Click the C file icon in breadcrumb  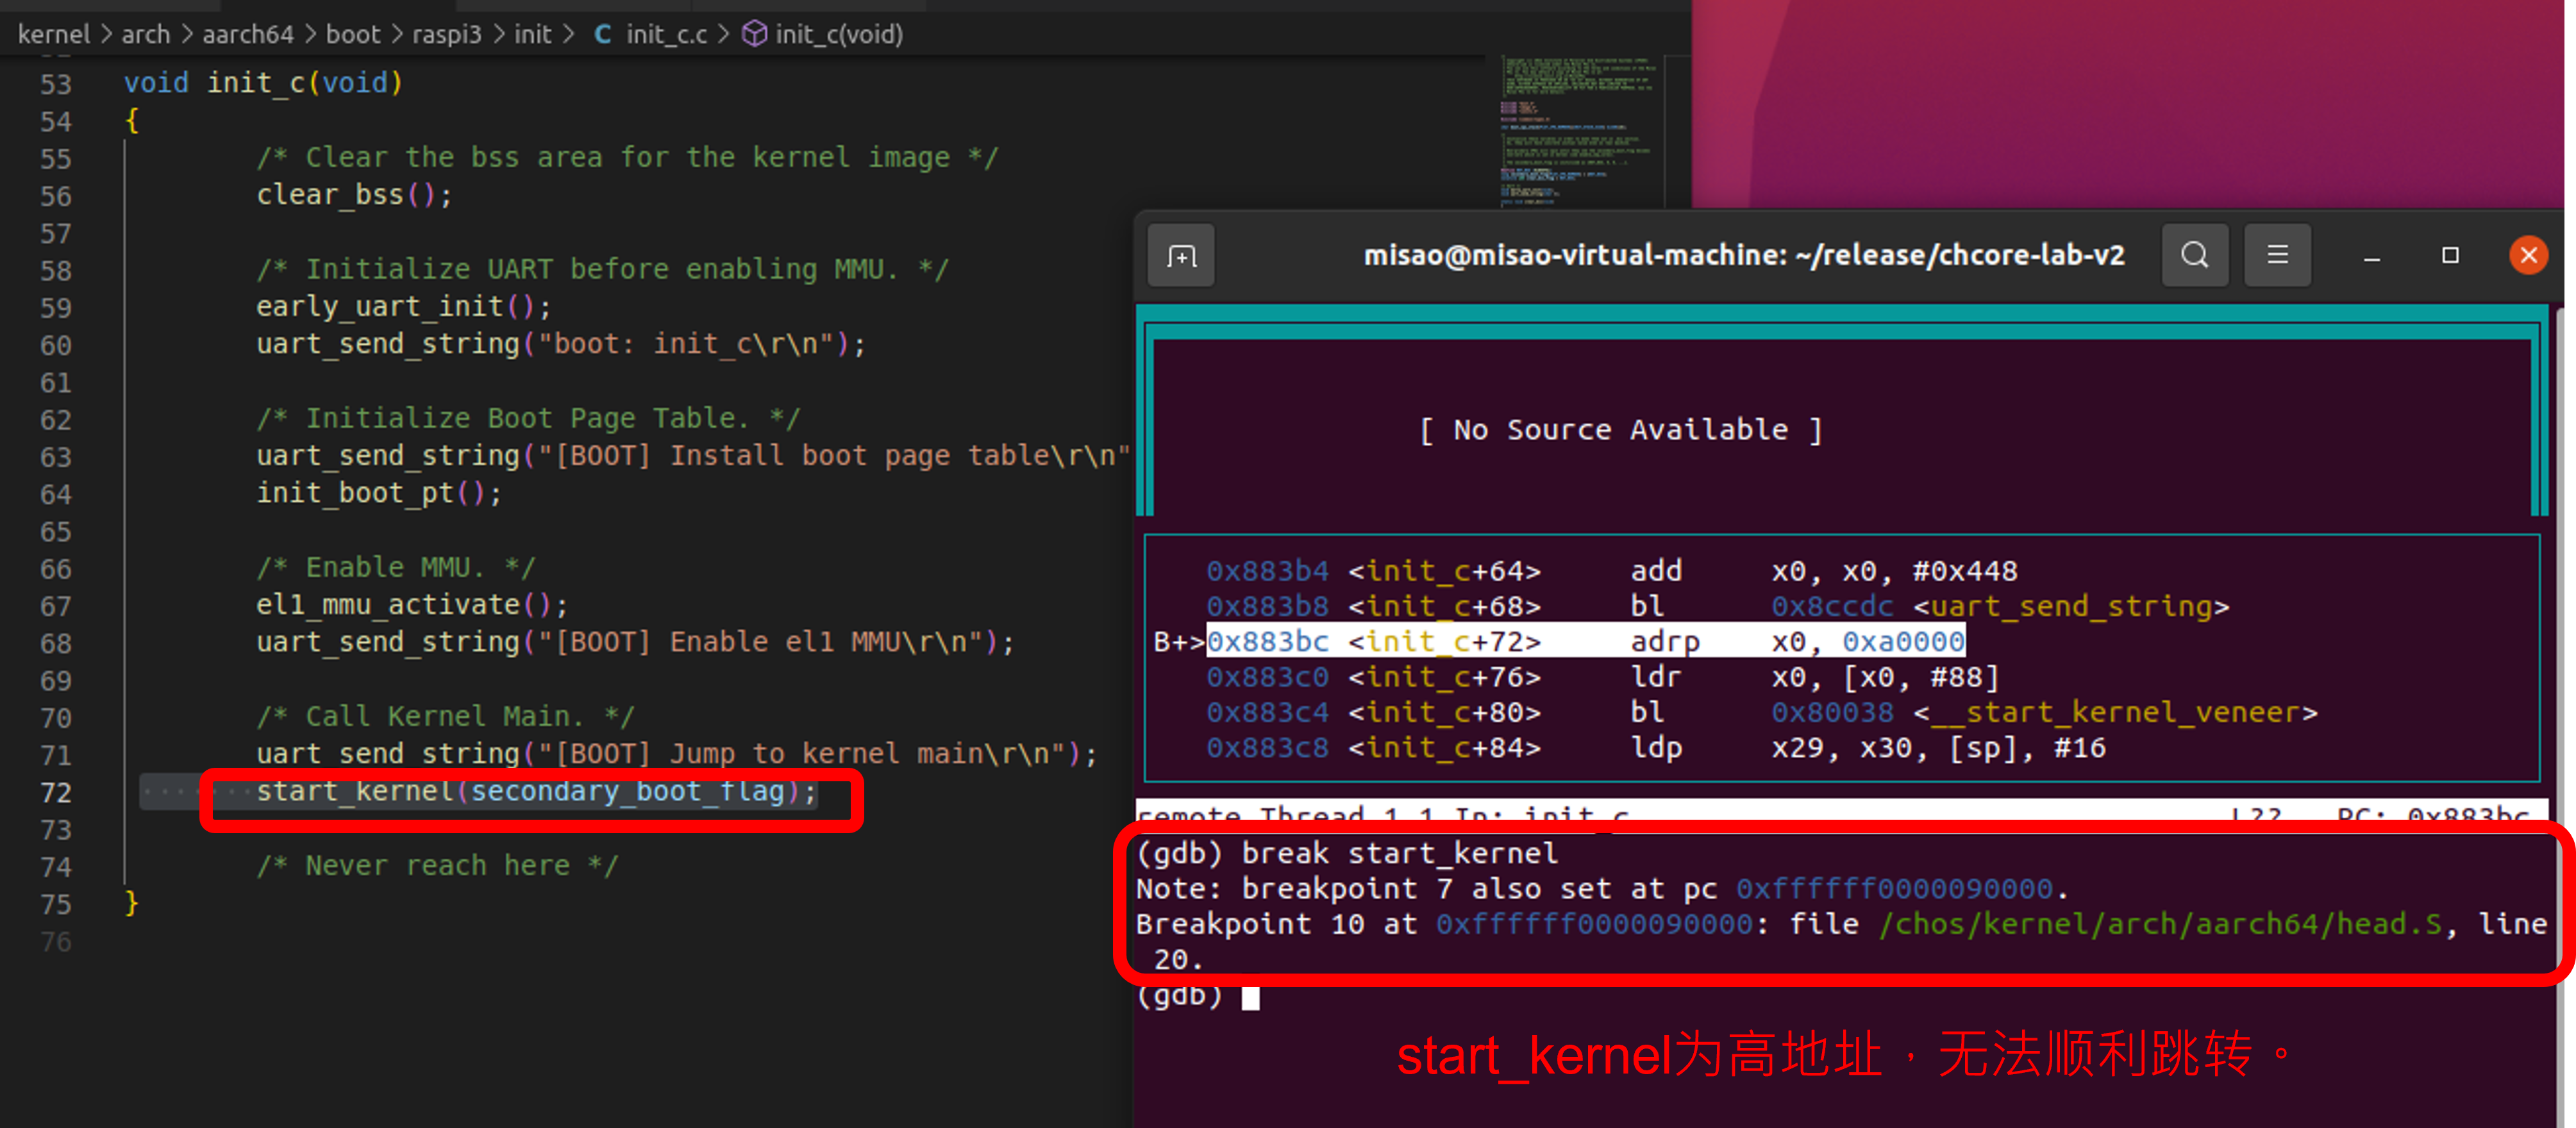tap(603, 34)
